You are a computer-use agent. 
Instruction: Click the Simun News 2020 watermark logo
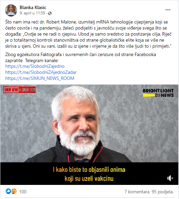coord(19,90)
